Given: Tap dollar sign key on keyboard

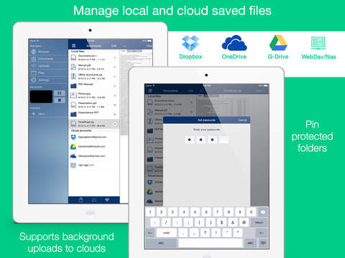Looking at the screenshot, I should pyautogui.click(x=221, y=222).
